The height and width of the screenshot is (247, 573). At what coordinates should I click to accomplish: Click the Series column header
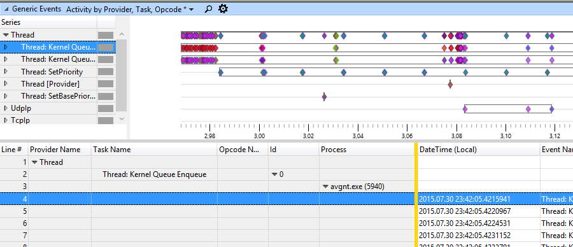(48, 22)
